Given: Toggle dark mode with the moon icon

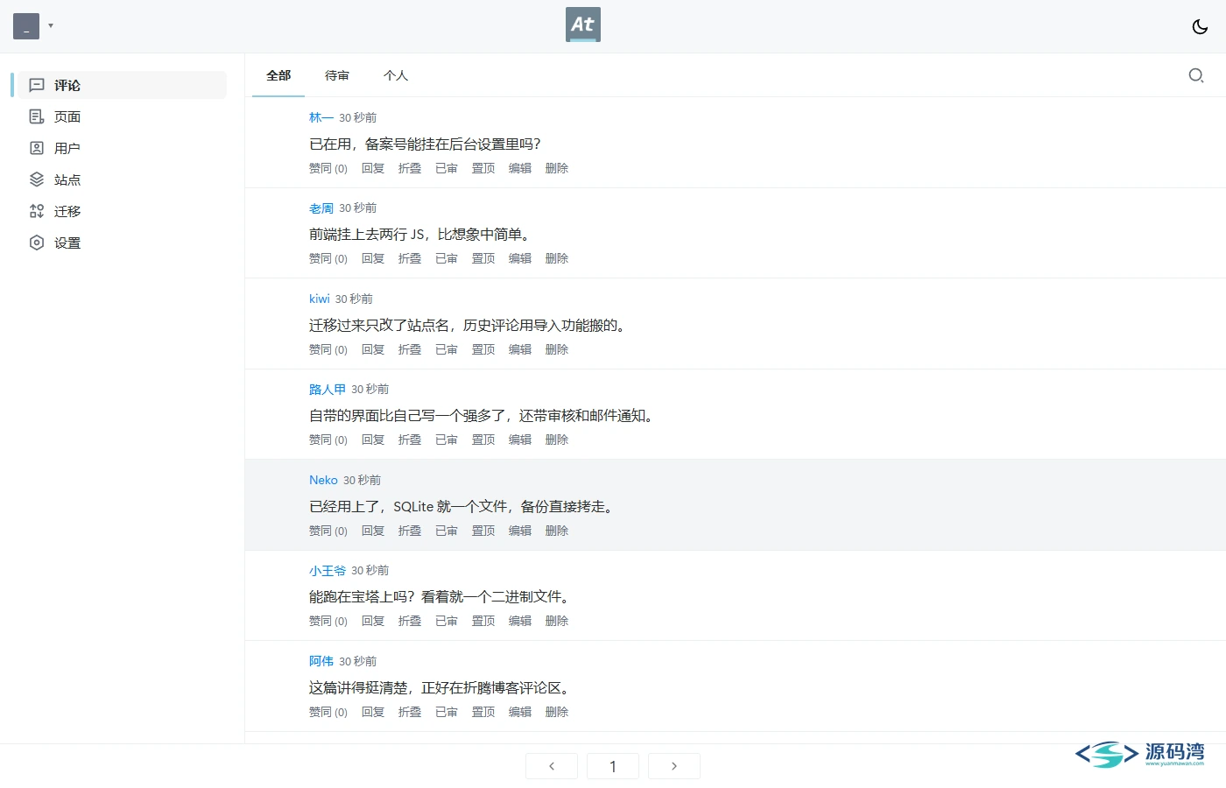Looking at the screenshot, I should tap(1200, 26).
